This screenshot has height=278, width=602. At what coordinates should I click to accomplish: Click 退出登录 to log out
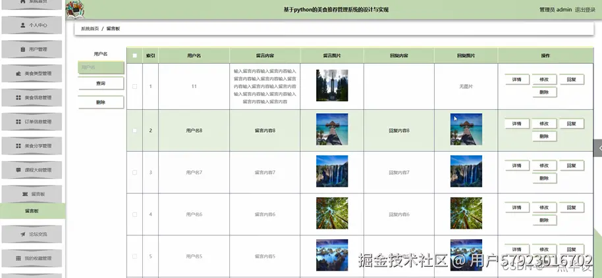pos(585,10)
